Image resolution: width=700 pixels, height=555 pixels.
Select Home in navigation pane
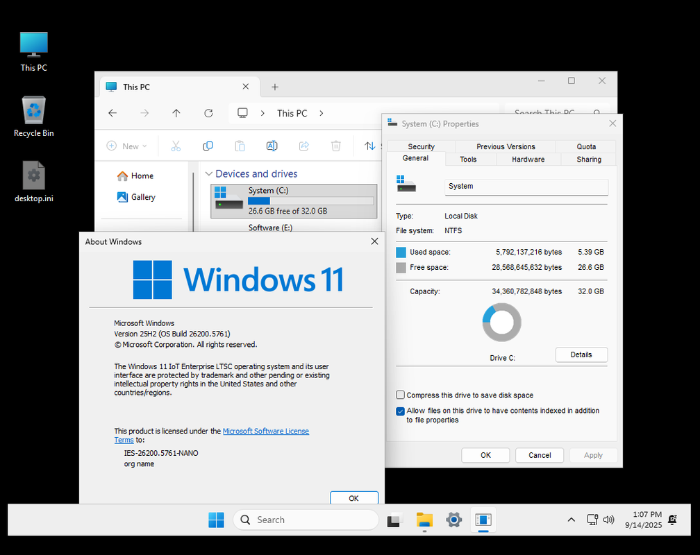click(x=135, y=176)
